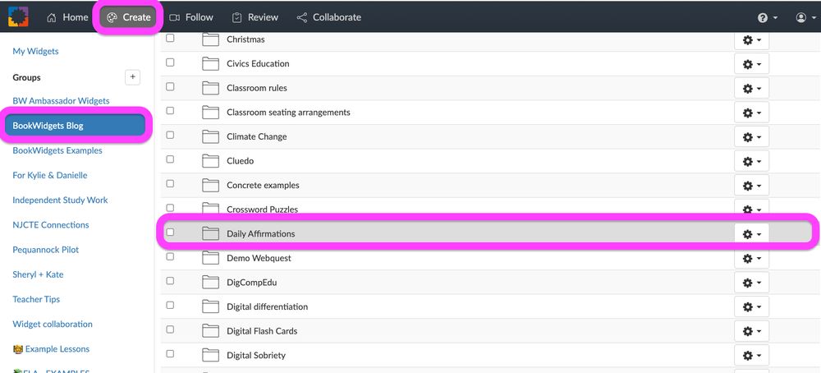
Task: Open Pequannock Pilot group
Action: pyautogui.click(x=45, y=250)
